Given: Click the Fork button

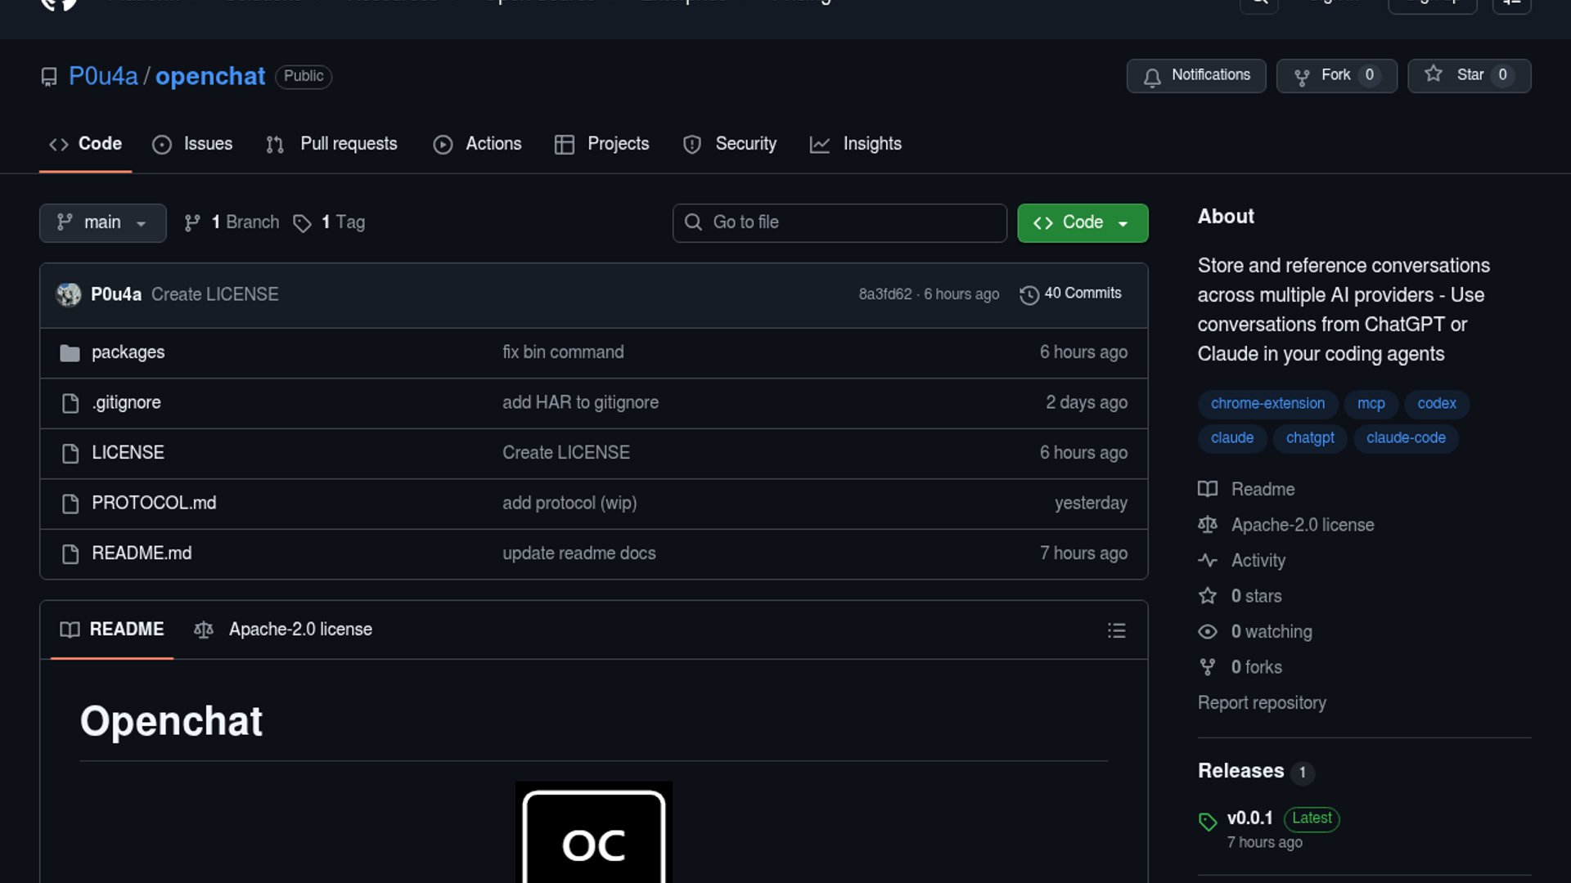Looking at the screenshot, I should pyautogui.click(x=1335, y=75).
